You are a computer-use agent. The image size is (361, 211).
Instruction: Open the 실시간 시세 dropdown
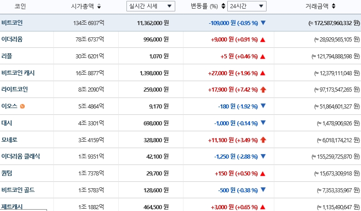click(151, 6)
